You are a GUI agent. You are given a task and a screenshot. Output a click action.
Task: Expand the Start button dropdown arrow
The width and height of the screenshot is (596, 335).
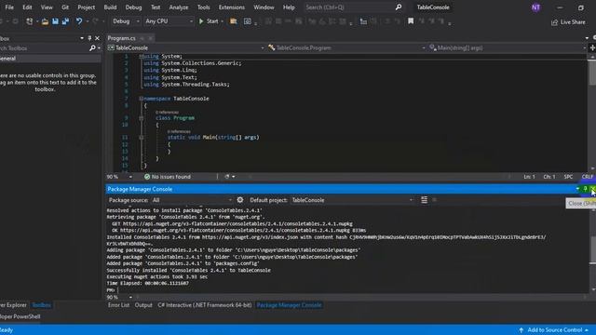222,21
